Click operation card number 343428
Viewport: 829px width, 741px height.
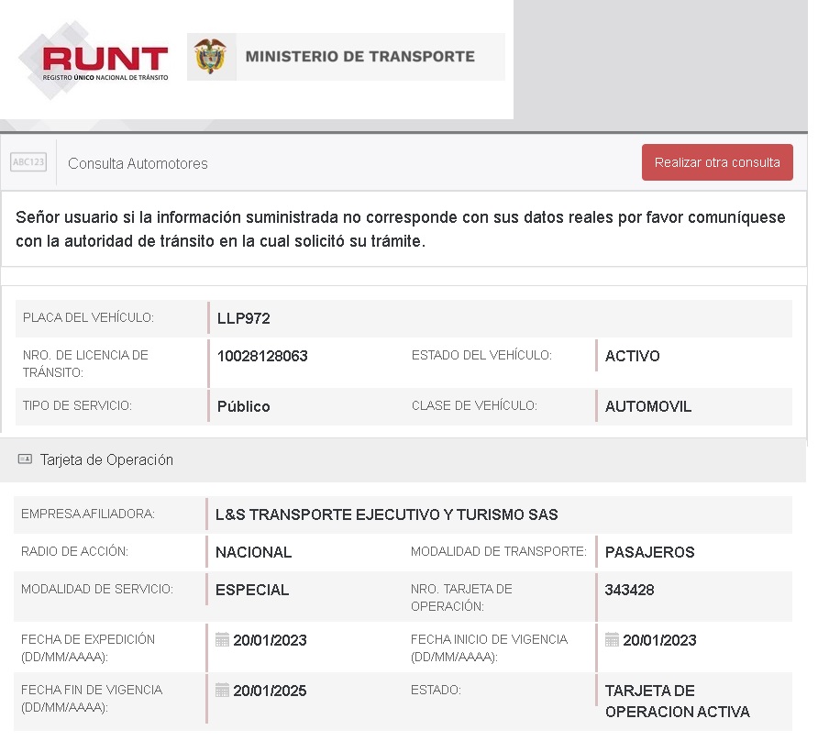click(629, 590)
